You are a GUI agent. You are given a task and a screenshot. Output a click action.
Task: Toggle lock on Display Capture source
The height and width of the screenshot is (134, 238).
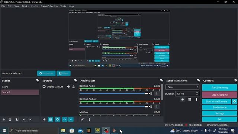pyautogui.click(x=74, y=87)
